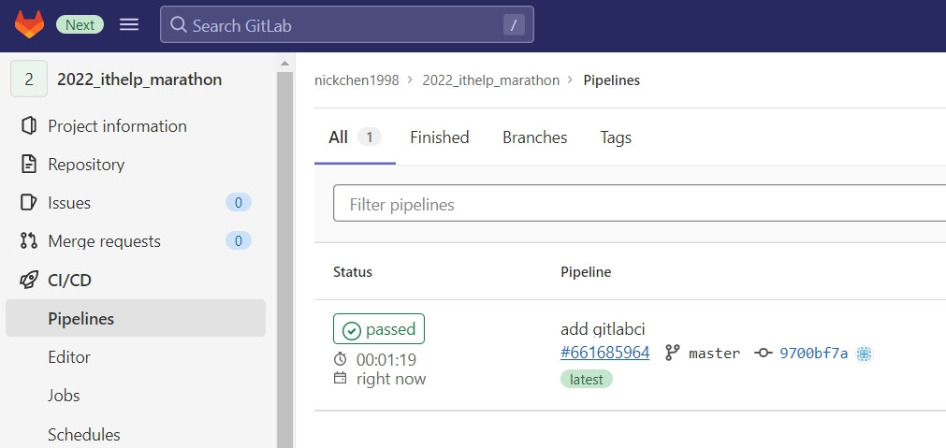Focus the Filter pipelines input
This screenshot has width=946, height=448.
(x=636, y=204)
